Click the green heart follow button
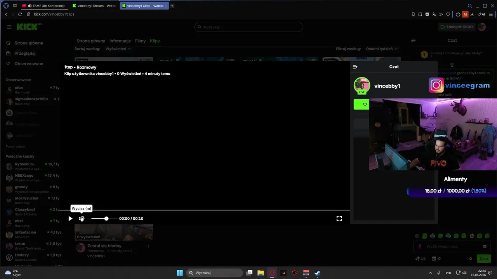 [361, 104]
